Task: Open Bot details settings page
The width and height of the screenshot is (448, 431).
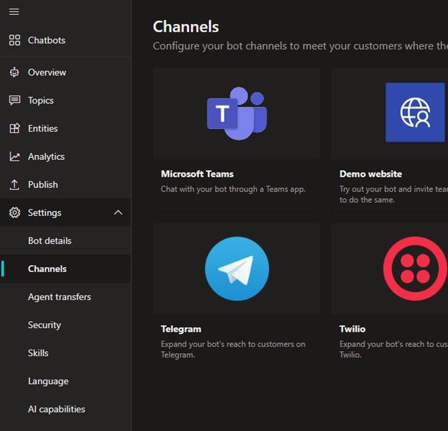Action: (50, 241)
